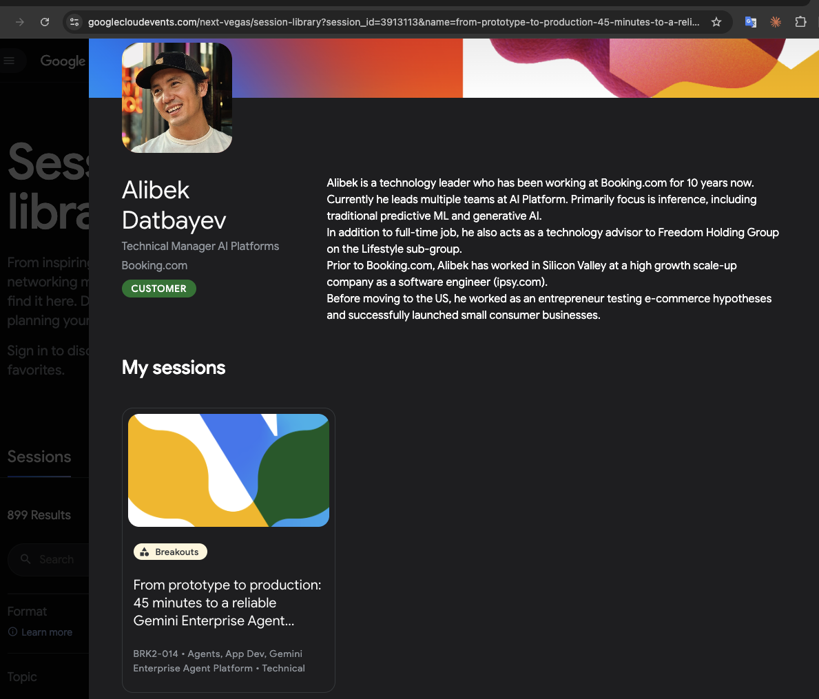Click the Alibek Datbayev name heading
Screen dimensions: 819x699
pos(174,205)
